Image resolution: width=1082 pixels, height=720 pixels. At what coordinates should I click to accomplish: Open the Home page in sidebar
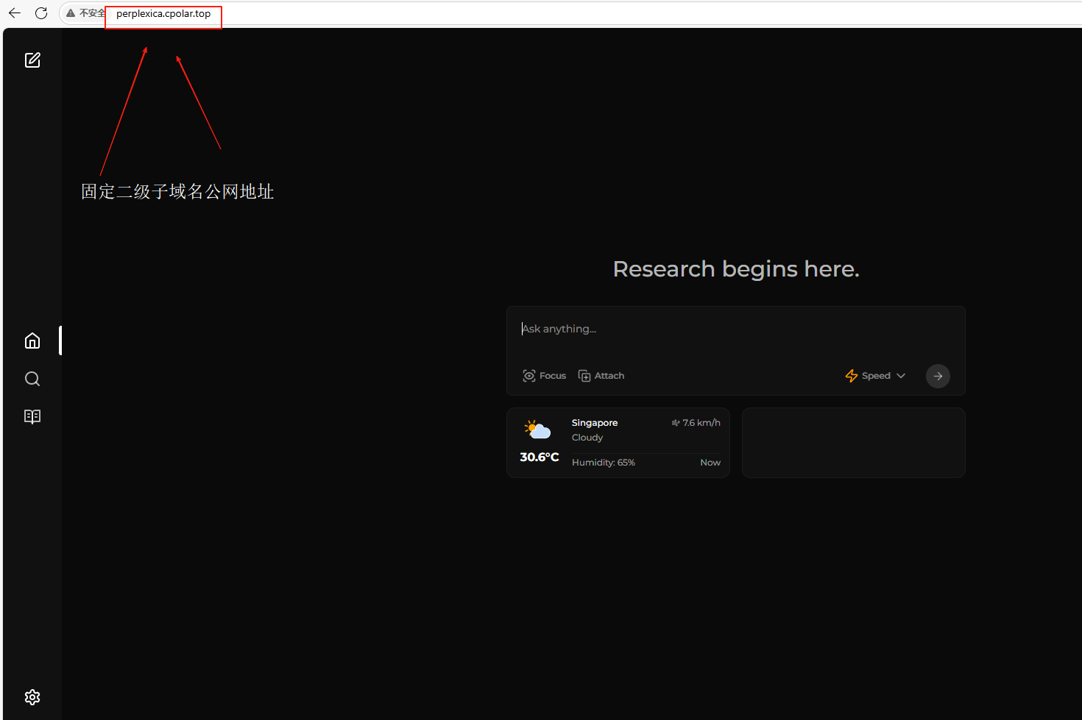click(32, 341)
